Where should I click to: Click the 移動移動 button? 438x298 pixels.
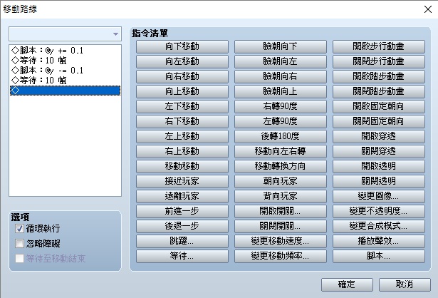tap(182, 166)
